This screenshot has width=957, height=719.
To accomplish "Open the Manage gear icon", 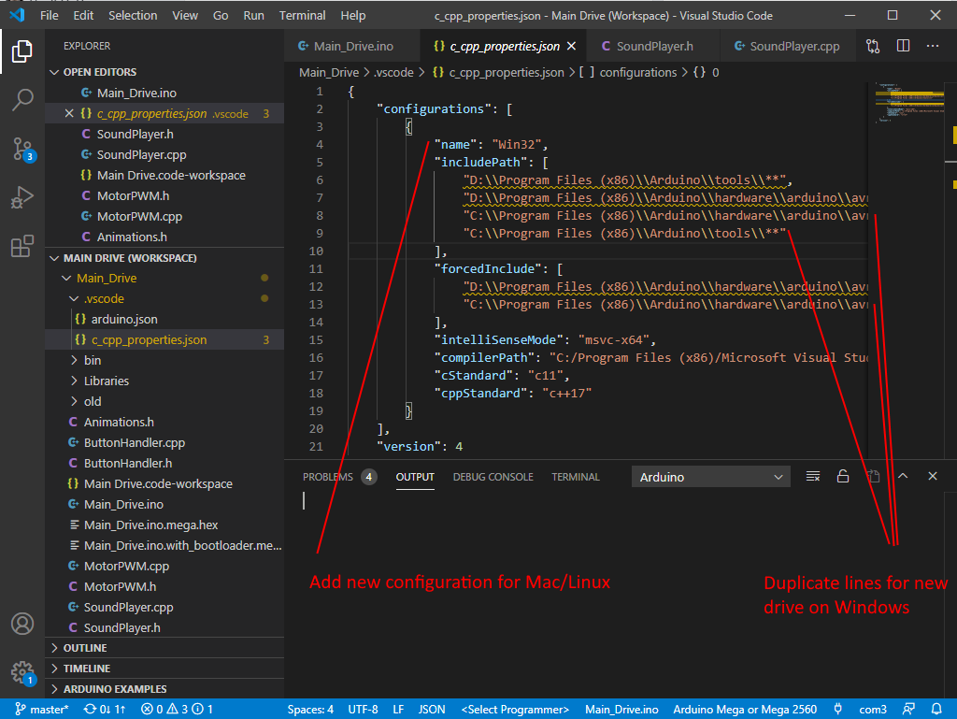I will click(x=22, y=672).
